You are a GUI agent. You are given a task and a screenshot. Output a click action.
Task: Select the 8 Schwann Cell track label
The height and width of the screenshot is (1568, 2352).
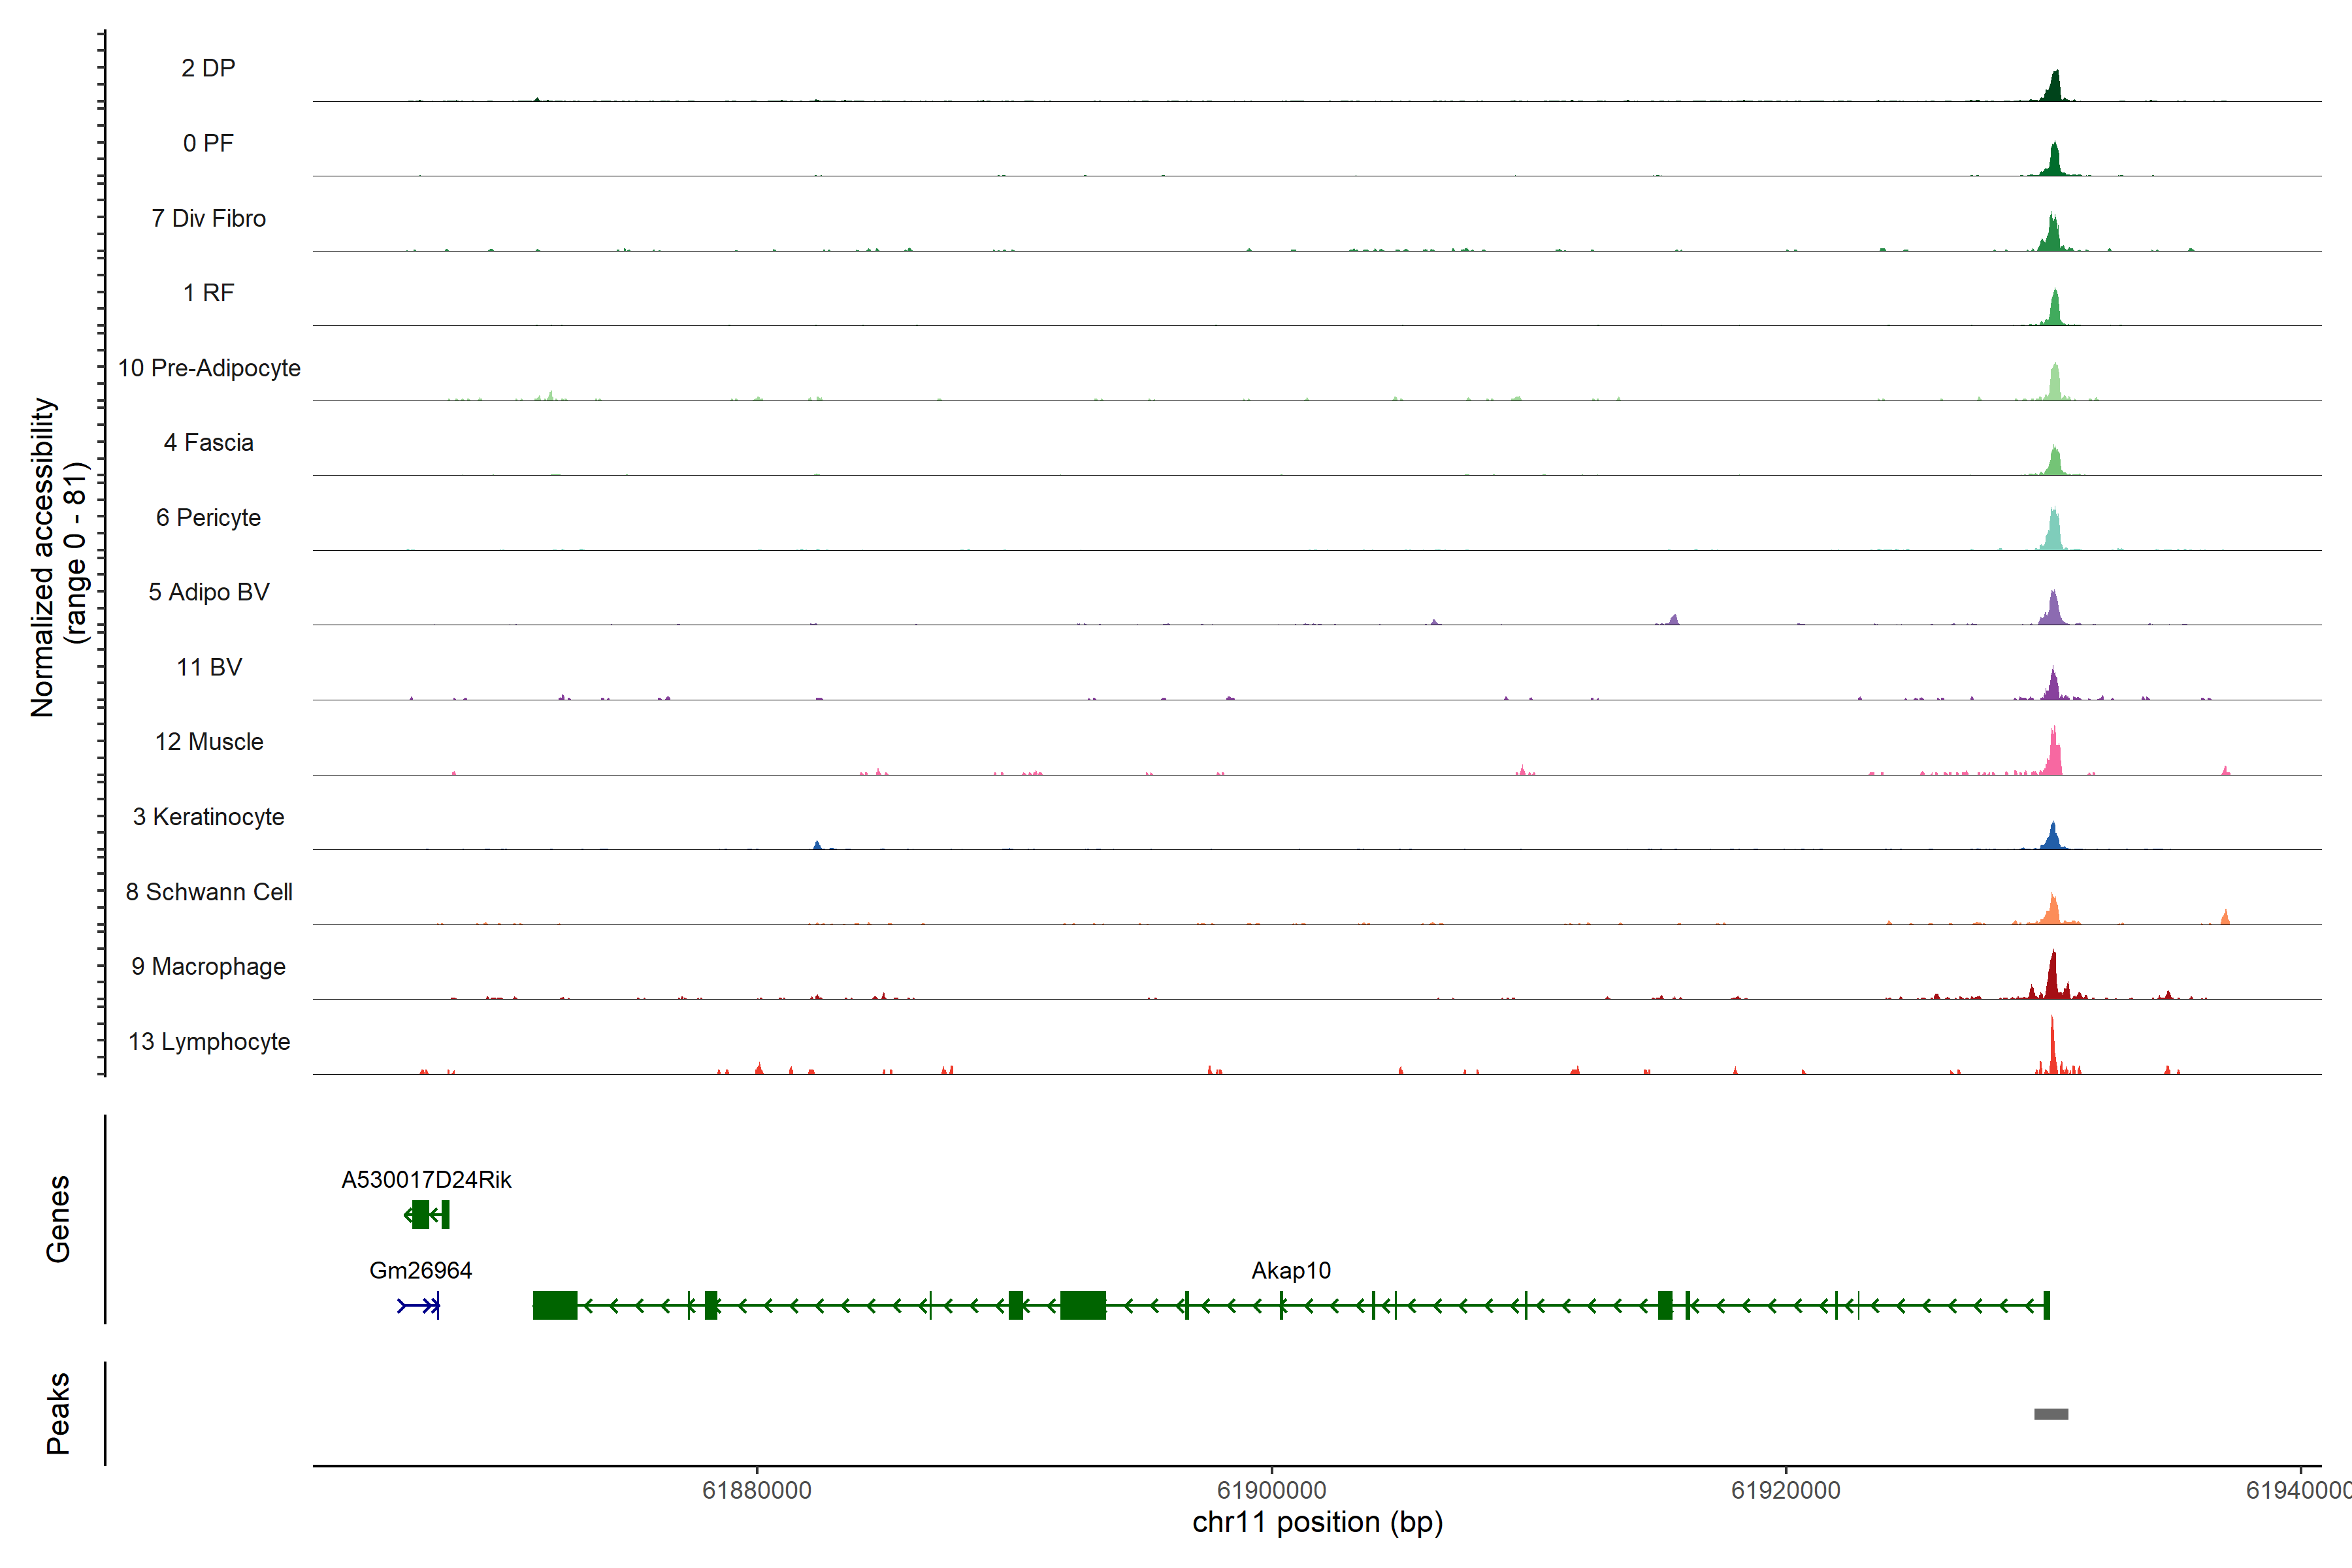209,892
